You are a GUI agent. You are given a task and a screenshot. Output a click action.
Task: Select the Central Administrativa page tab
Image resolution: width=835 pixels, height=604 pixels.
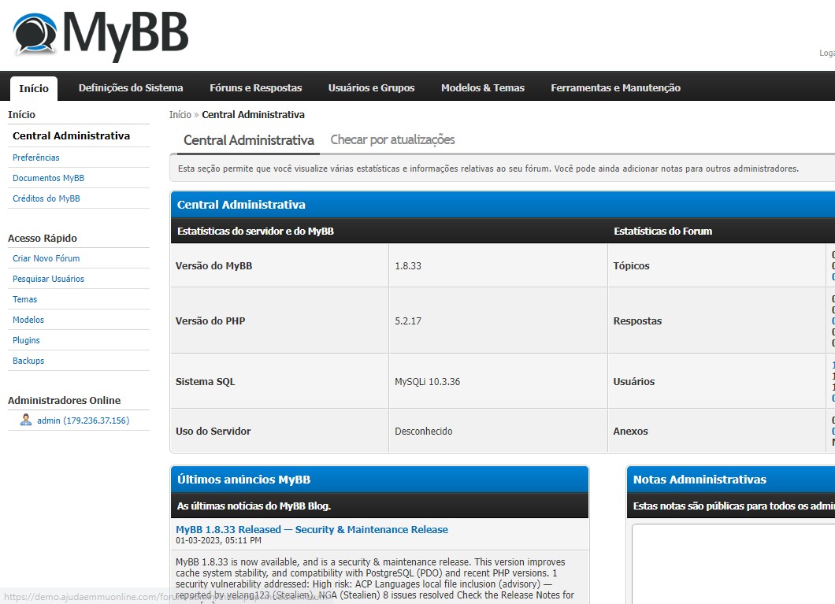click(249, 140)
